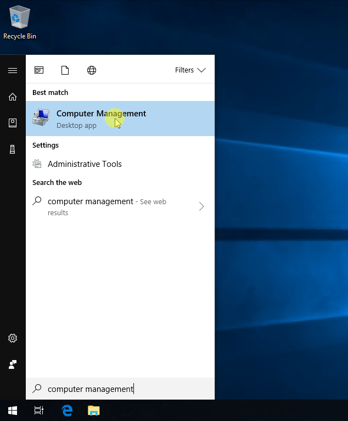Open File Explorer from the taskbar
348x421 pixels.
pyautogui.click(x=94, y=410)
